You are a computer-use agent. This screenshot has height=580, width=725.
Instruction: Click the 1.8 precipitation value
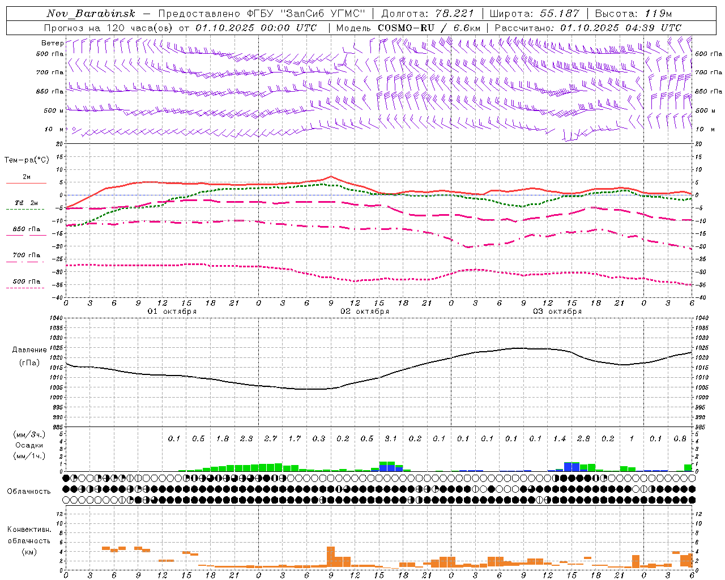click(x=223, y=438)
